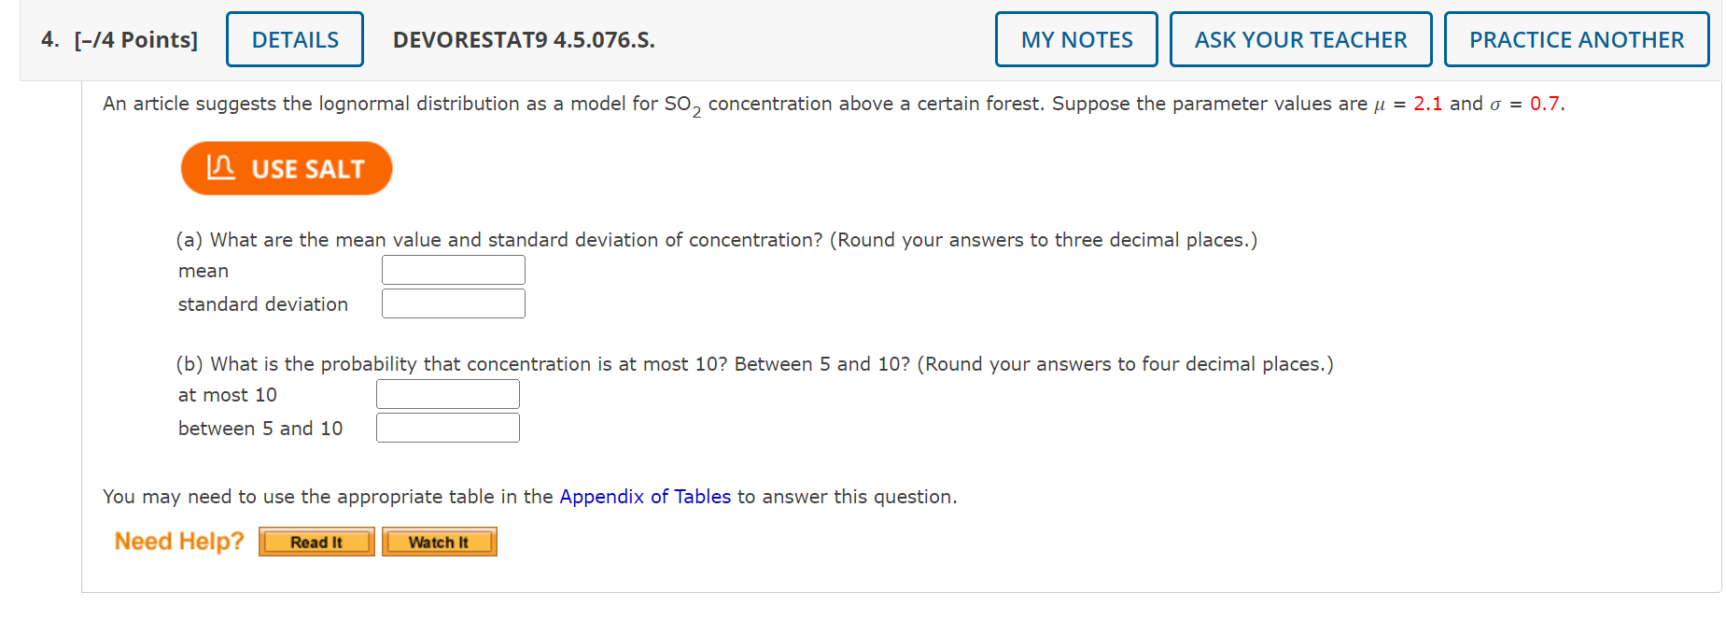Click the question header '4. [-/4 Points]'

coord(119,39)
